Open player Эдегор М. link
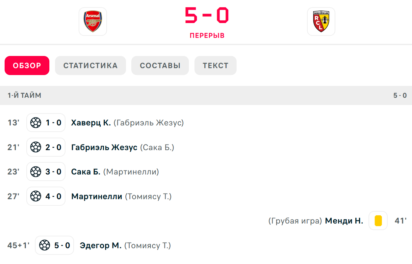The width and height of the screenshot is (412, 264). click(101, 245)
